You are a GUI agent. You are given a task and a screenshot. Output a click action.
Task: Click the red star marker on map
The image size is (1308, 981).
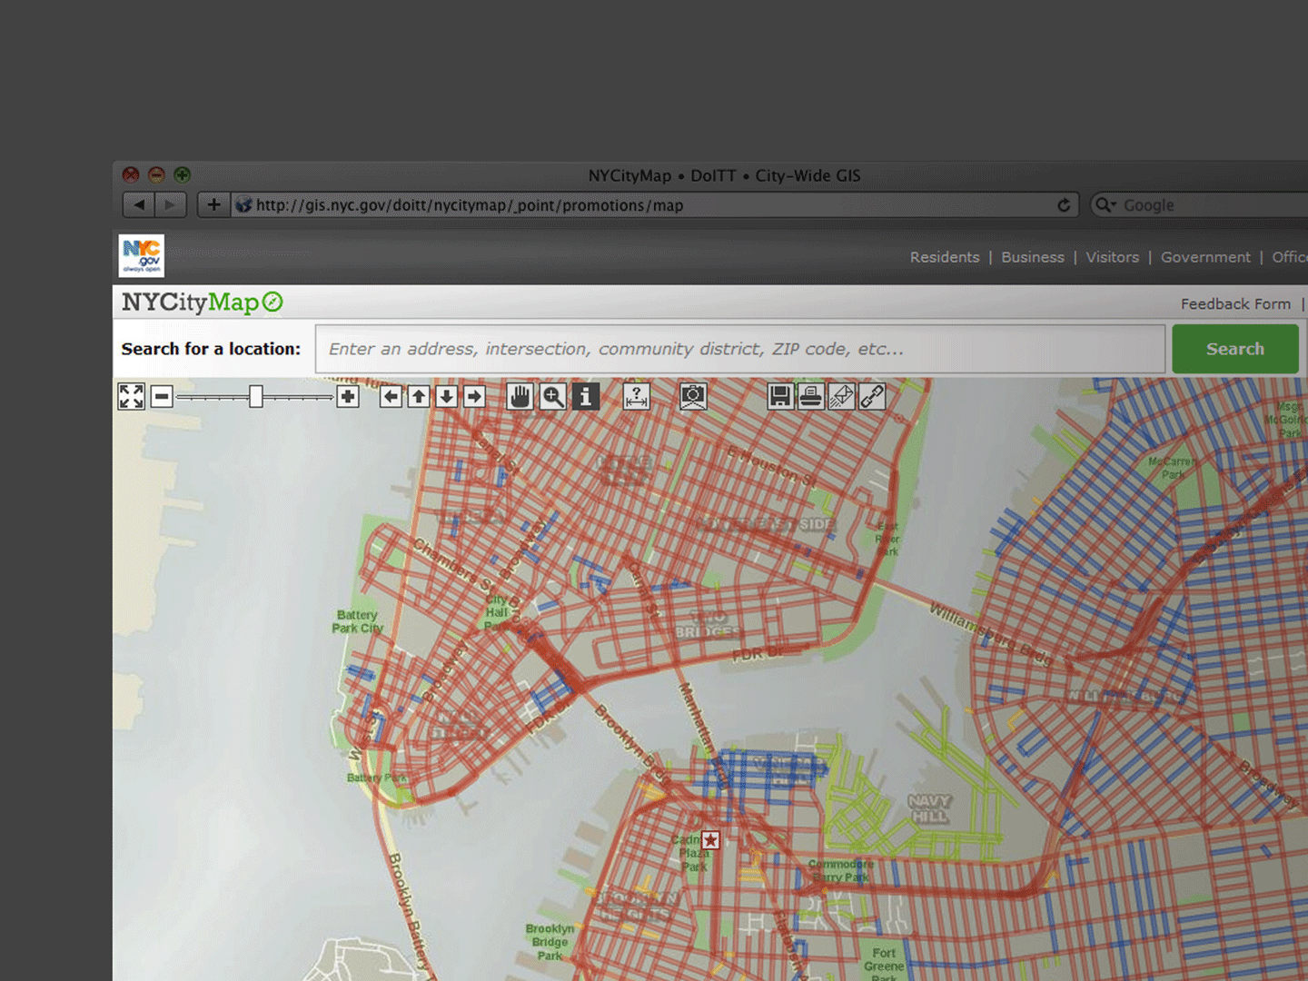[x=710, y=840]
